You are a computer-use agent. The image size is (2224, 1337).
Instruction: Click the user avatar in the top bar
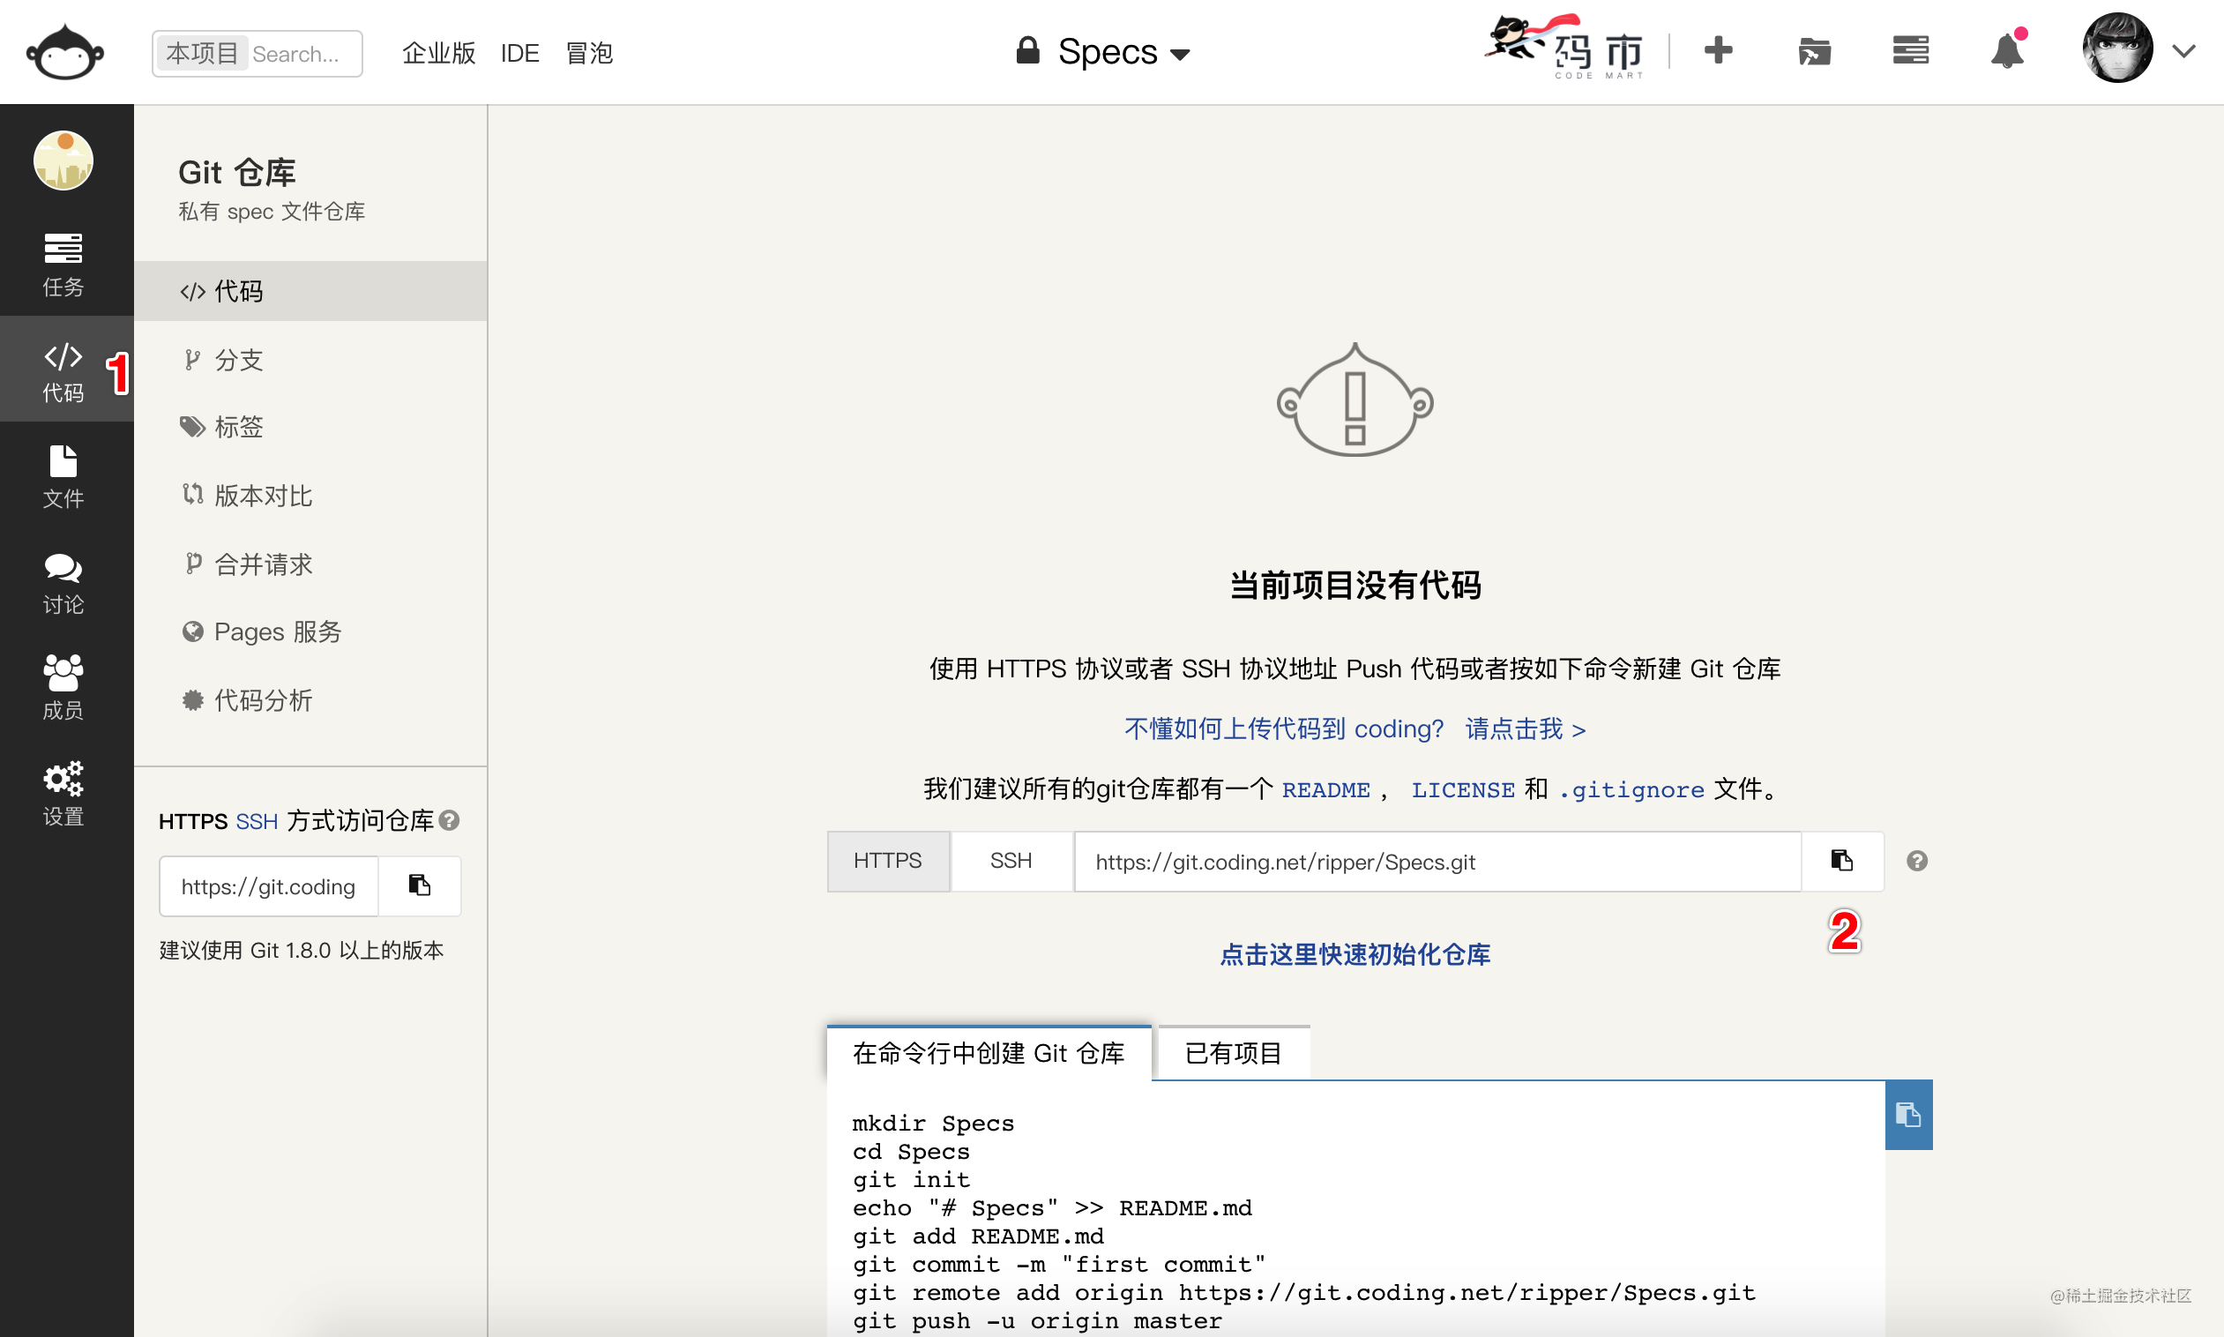click(2116, 48)
